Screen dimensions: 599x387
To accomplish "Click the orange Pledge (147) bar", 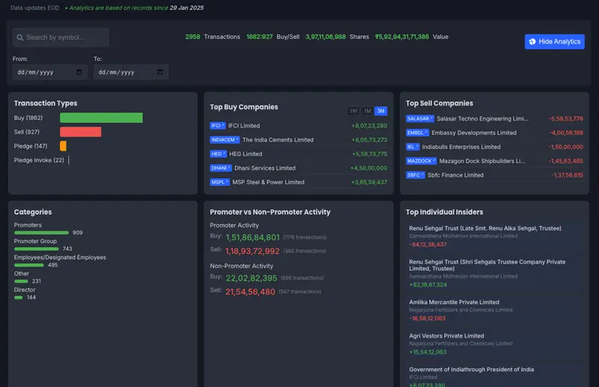I will pyautogui.click(x=63, y=146).
